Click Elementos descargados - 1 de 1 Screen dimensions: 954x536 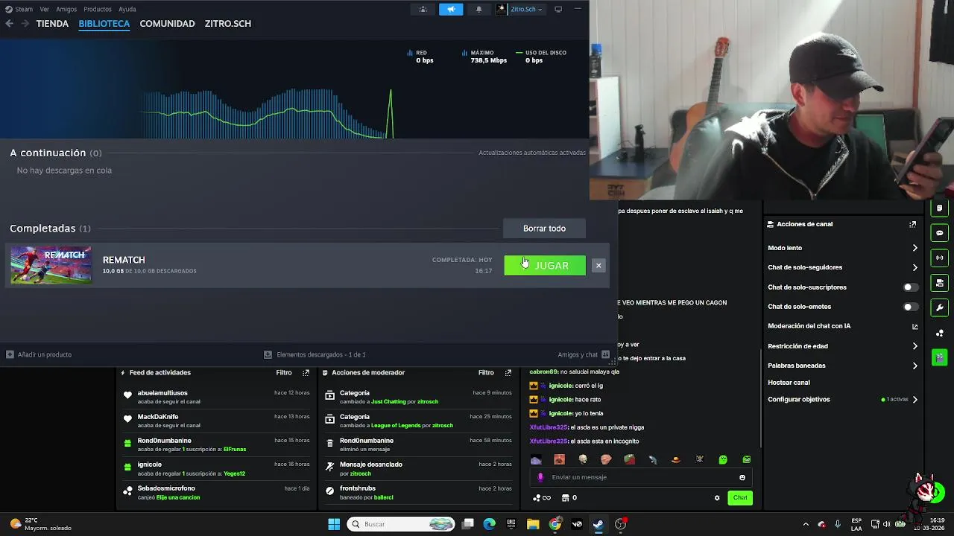coord(315,354)
